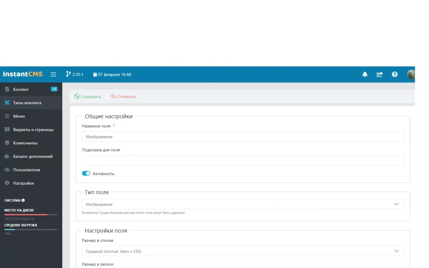The width and height of the screenshot is (429, 268).
Task: Click the Типы контента tools icon
Action: (x=7, y=102)
